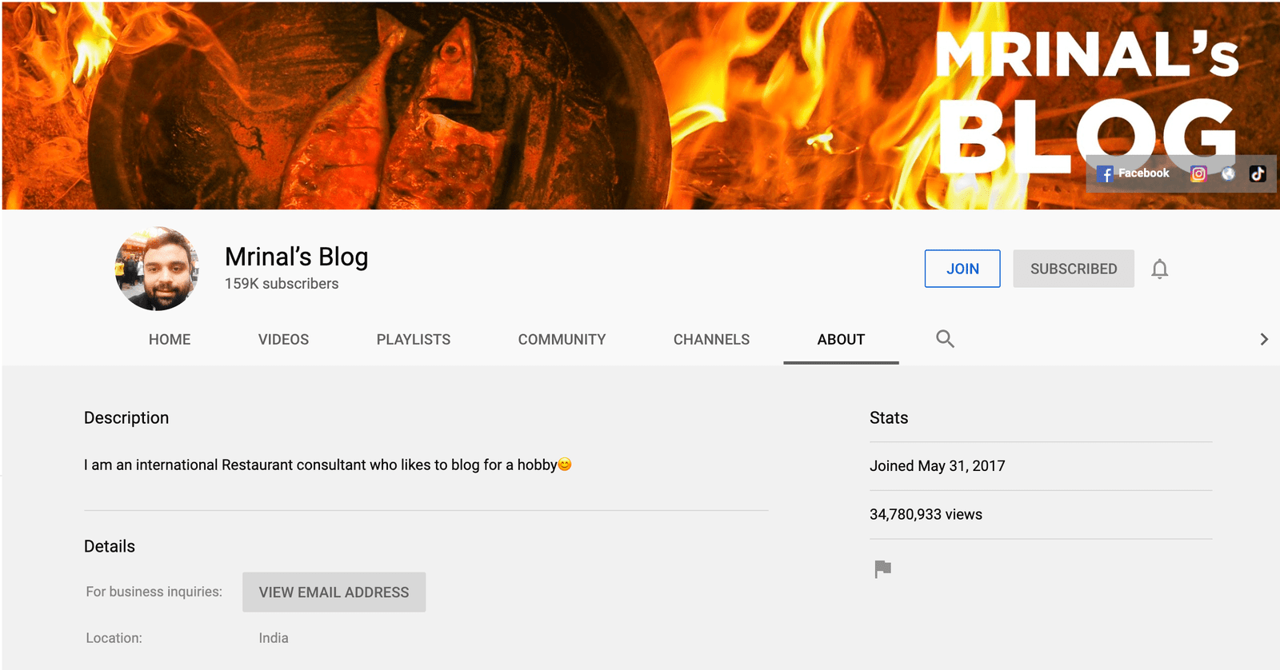Open the TikTok icon link
1280x670 pixels.
coord(1258,173)
